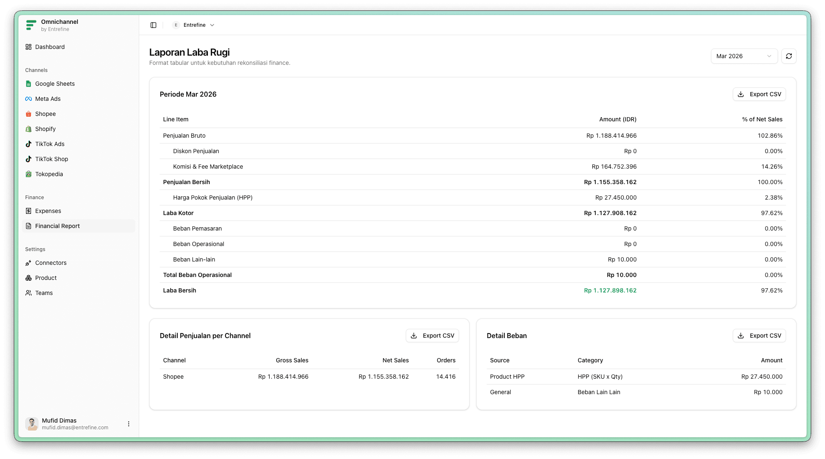Click the Meta Ads infinity icon
825x459 pixels.
coord(29,99)
